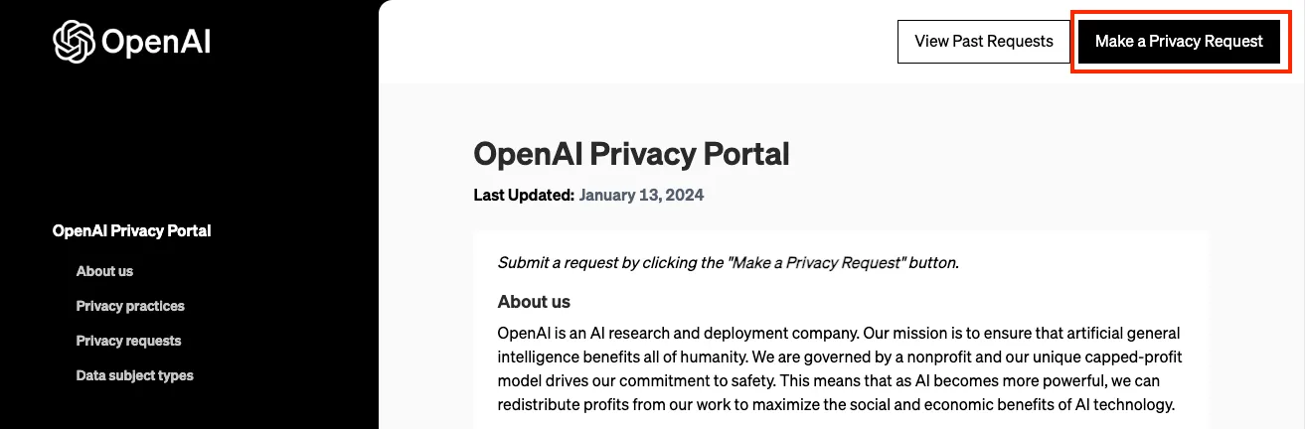Open View Past Requests
The height and width of the screenshot is (429, 1305).
[983, 42]
